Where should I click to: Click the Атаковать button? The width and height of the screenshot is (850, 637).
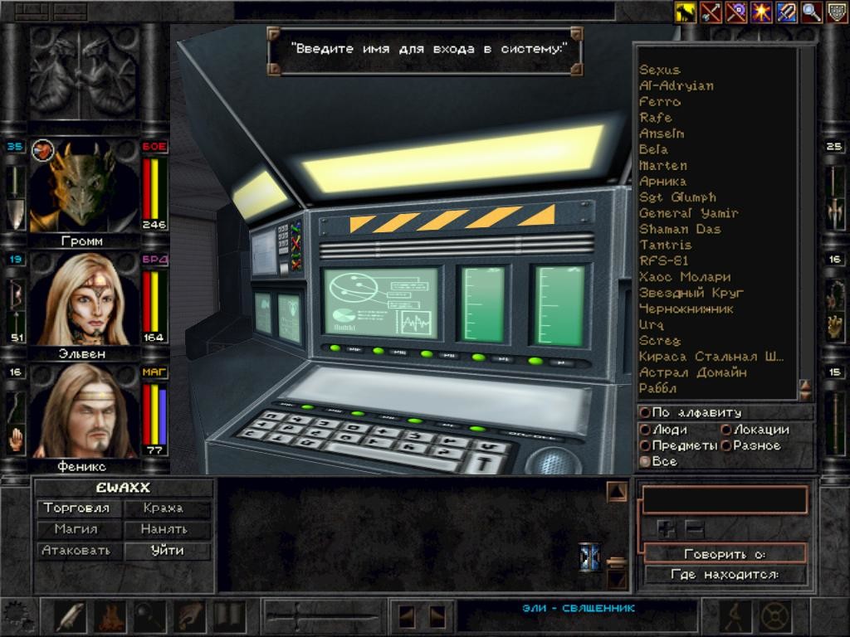79,551
